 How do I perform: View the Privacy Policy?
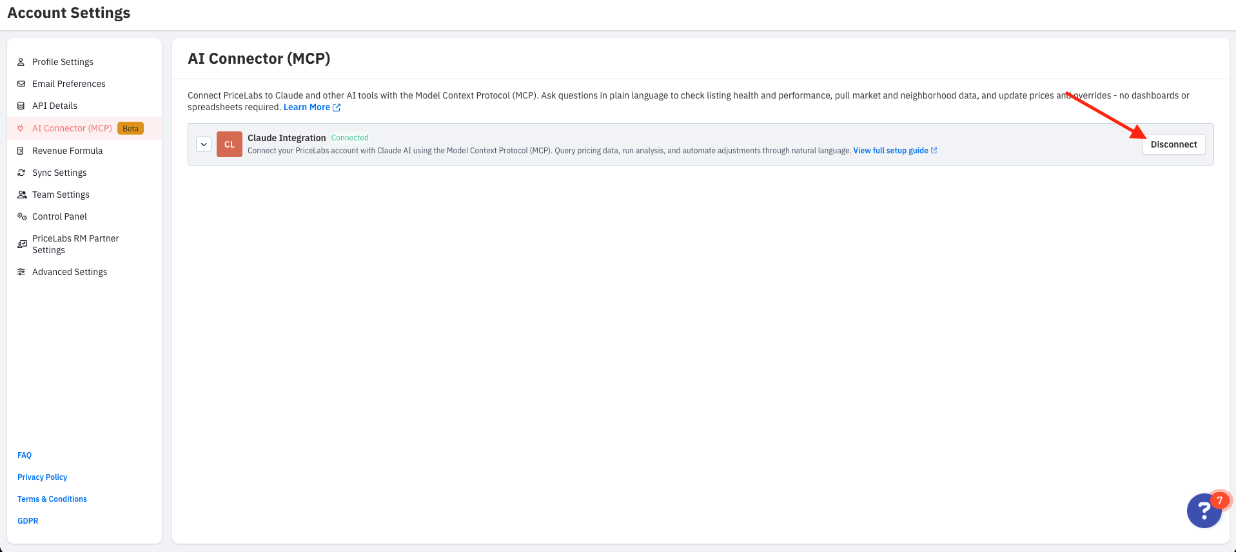click(42, 477)
